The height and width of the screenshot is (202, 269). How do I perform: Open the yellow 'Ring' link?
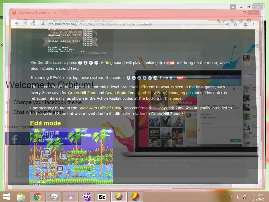[108, 63]
